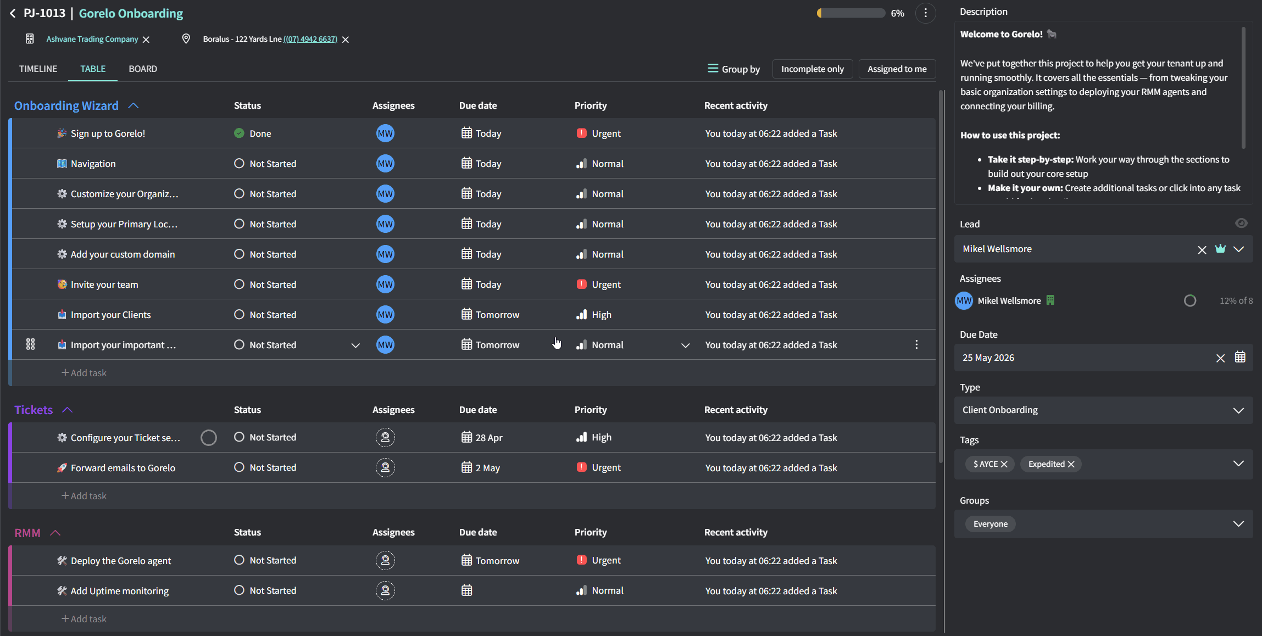
Task: Click the back arrow beside PJ-1013
Action: [13, 13]
